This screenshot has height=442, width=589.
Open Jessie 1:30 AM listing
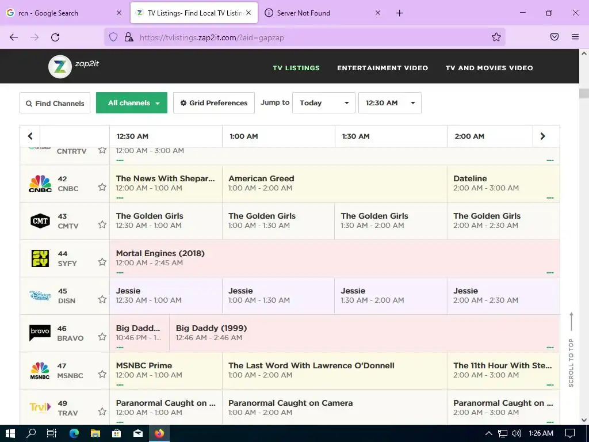tap(391, 295)
